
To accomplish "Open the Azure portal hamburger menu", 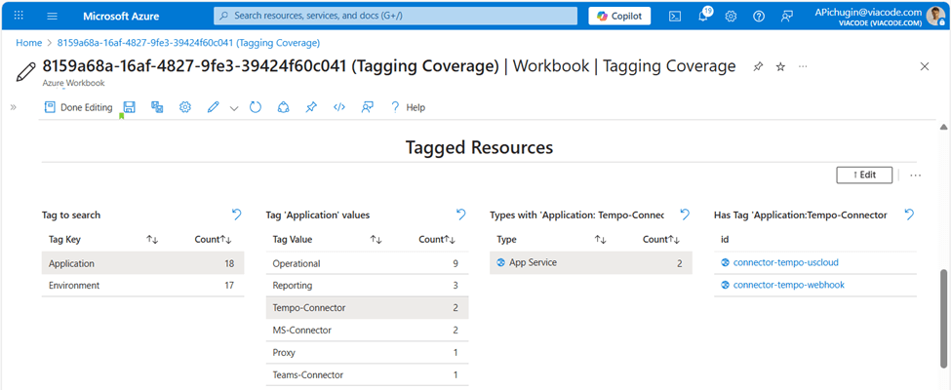I will (52, 17).
